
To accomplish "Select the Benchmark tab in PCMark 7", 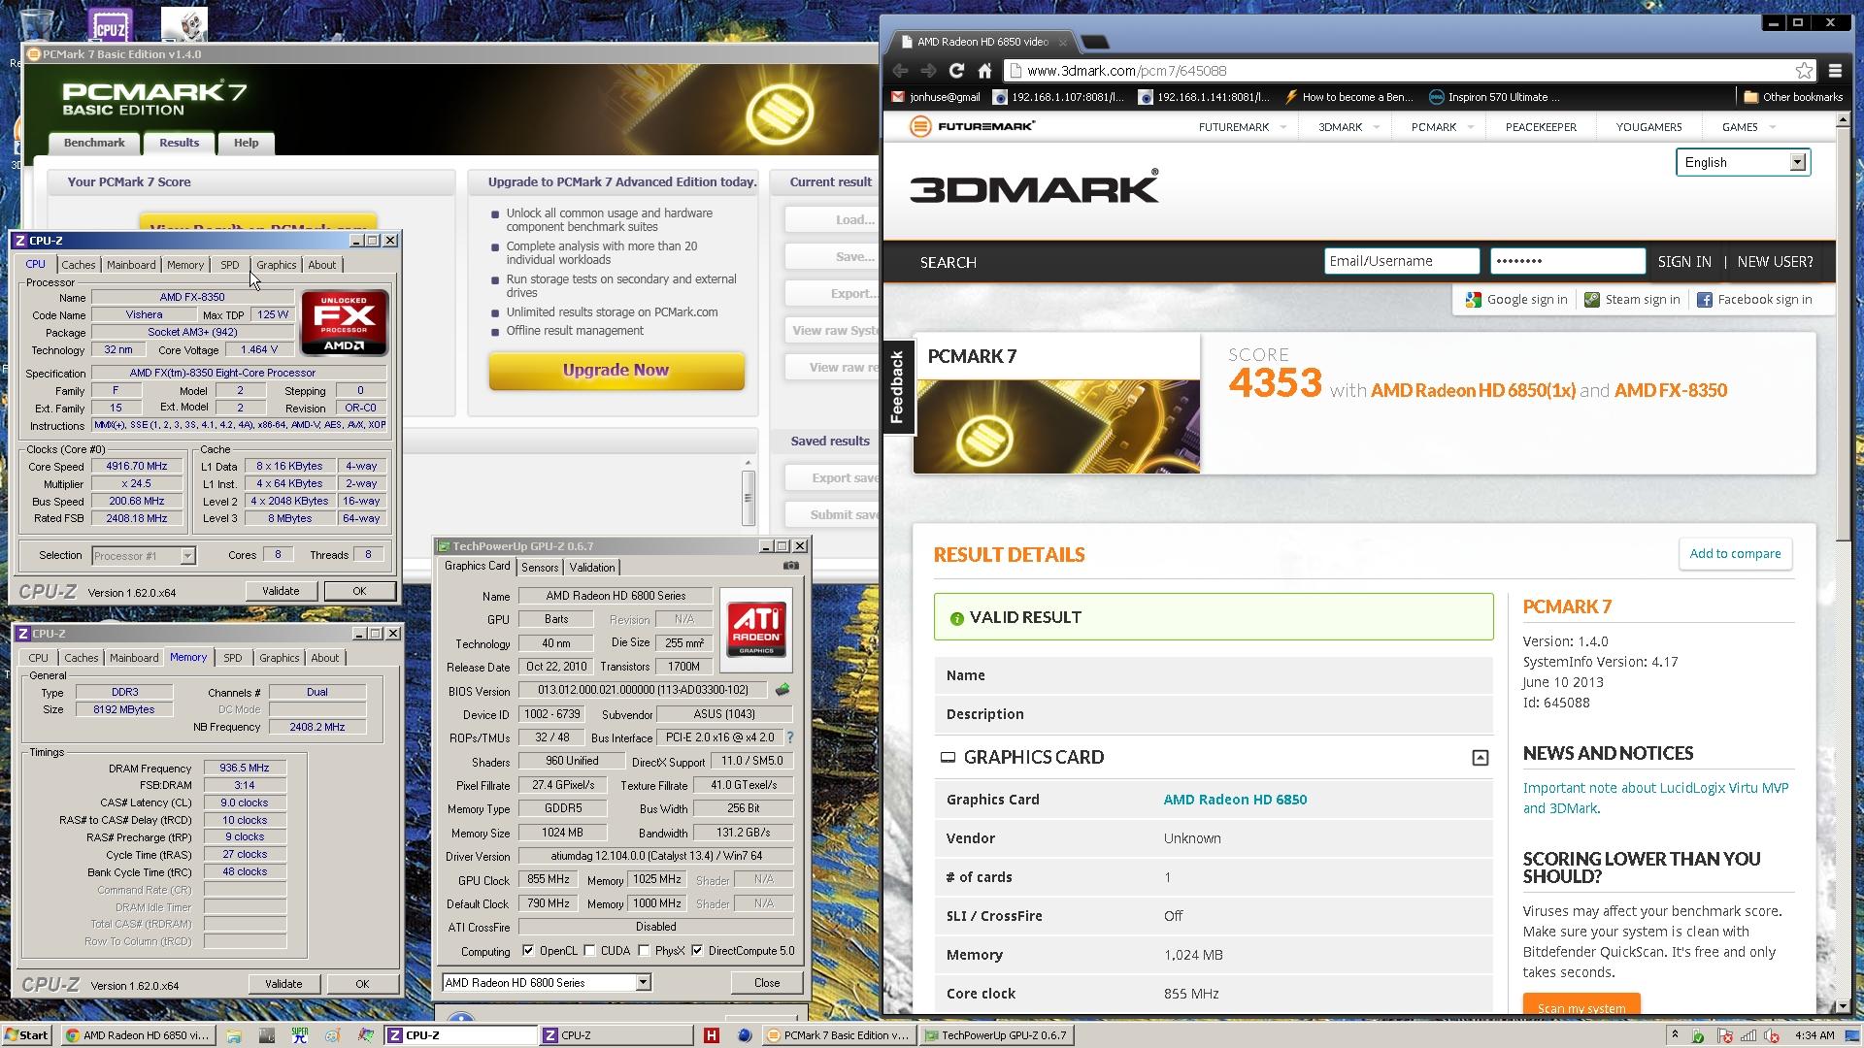I will [x=94, y=143].
